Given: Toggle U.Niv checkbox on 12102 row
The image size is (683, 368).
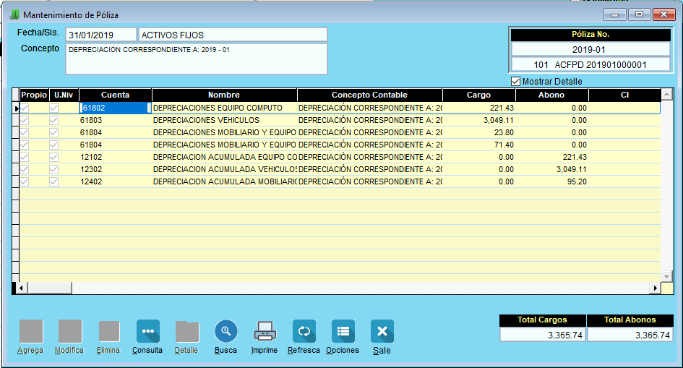Looking at the screenshot, I should (53, 157).
